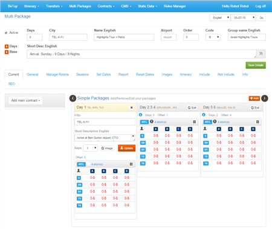Open grid view icon in Day 1 hotel panel

tap(131, 164)
